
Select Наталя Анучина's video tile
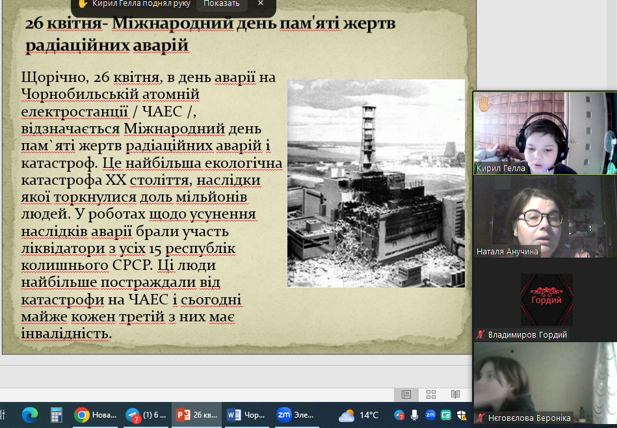point(545,217)
